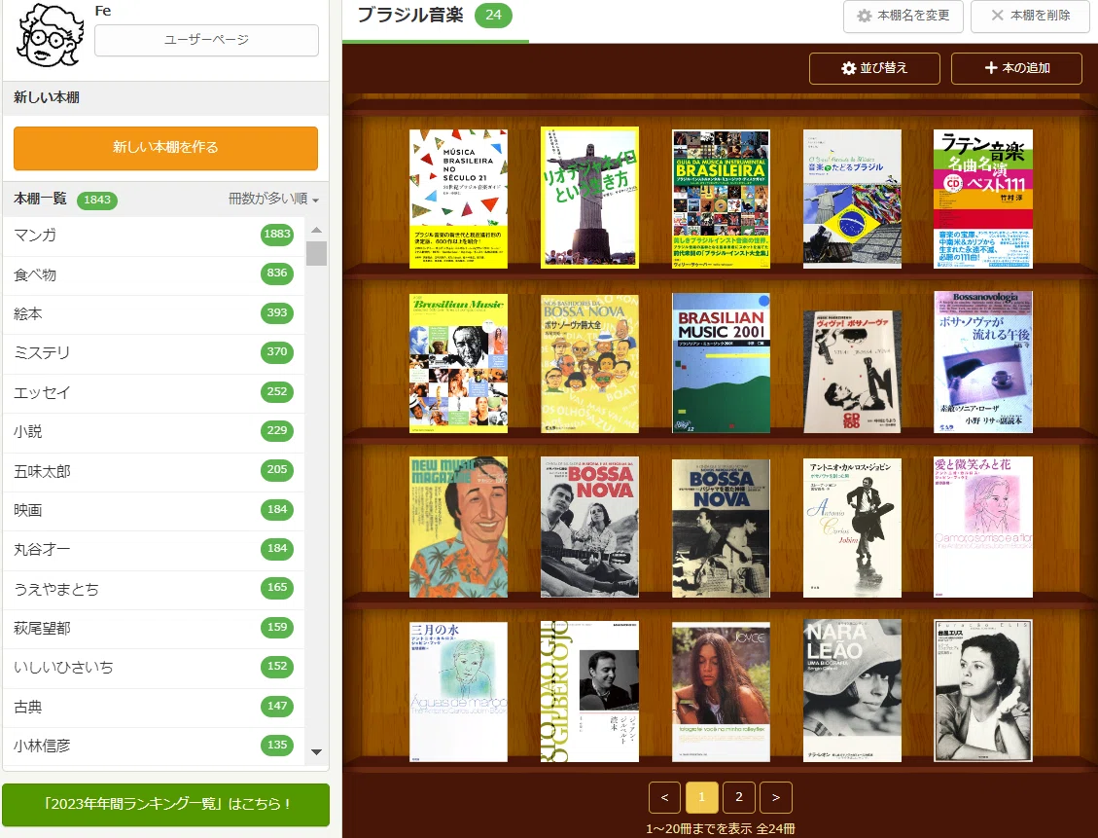Open the 三月の水 book cover

459,692
